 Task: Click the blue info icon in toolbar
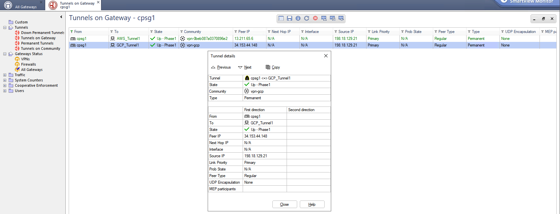pos(298,18)
